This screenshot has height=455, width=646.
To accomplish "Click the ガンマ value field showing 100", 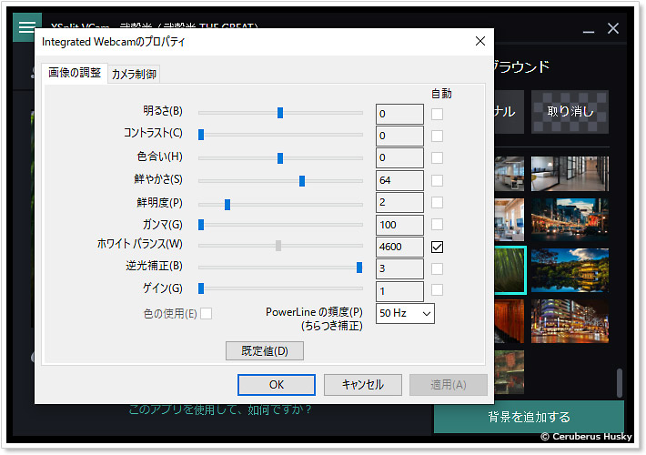I will point(399,225).
